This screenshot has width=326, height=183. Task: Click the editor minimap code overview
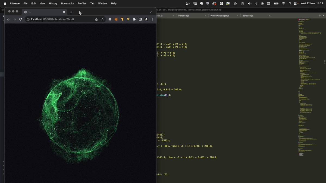[310, 87]
